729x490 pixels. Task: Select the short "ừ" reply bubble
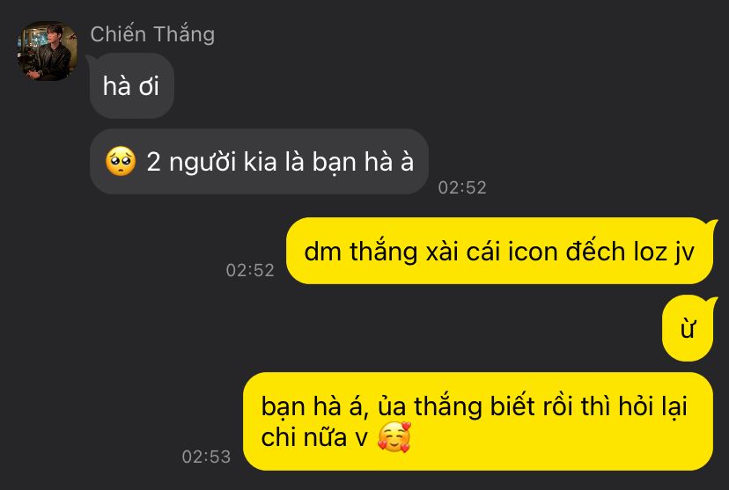[688, 328]
